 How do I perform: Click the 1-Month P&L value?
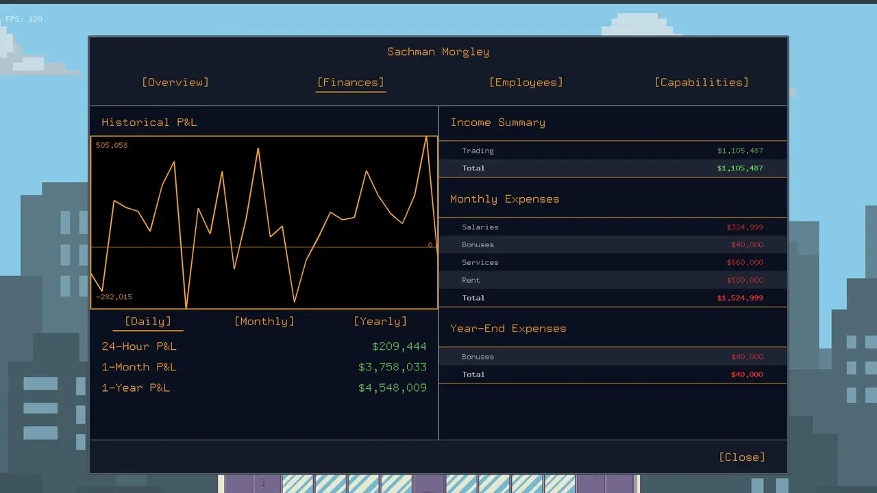point(393,367)
